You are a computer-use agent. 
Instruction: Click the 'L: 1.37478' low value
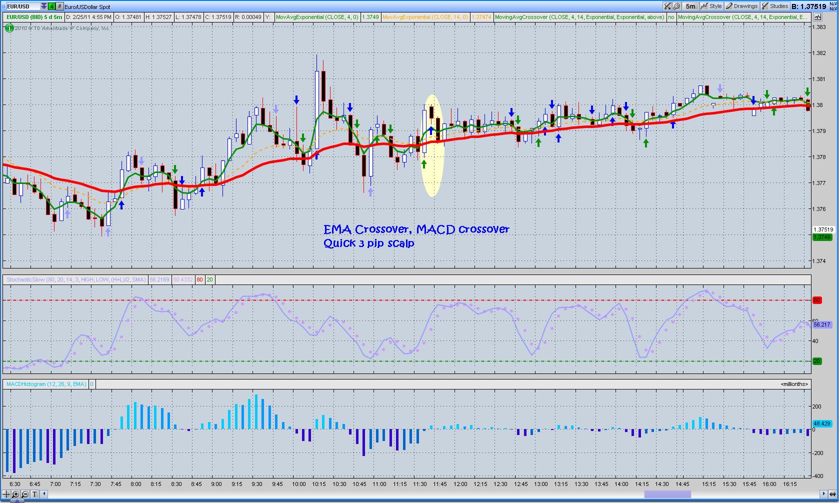188,17
